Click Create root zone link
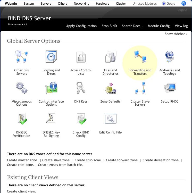 (x=20, y=165)
